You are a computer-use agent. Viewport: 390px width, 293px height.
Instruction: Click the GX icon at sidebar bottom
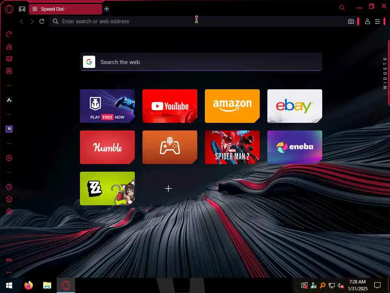coord(9,260)
